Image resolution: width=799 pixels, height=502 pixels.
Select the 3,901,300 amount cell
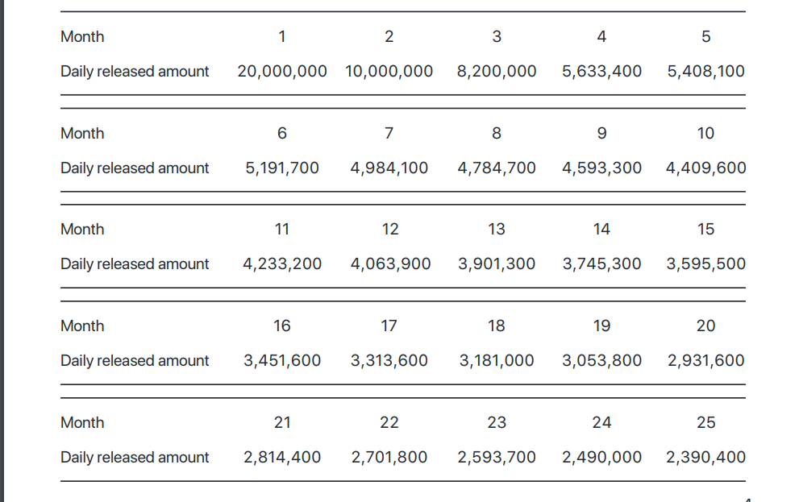tap(496, 264)
